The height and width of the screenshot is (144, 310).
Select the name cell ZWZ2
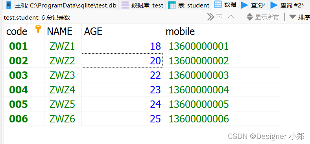pos(63,60)
